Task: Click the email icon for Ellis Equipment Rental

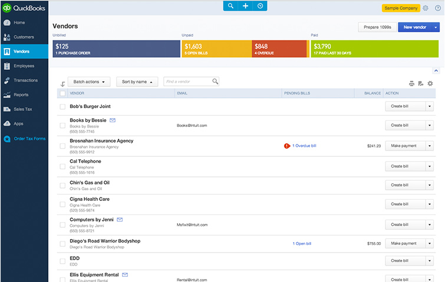Action: 125,274
